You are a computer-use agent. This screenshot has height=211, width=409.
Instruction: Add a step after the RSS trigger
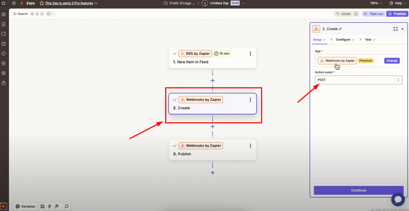coord(213,80)
